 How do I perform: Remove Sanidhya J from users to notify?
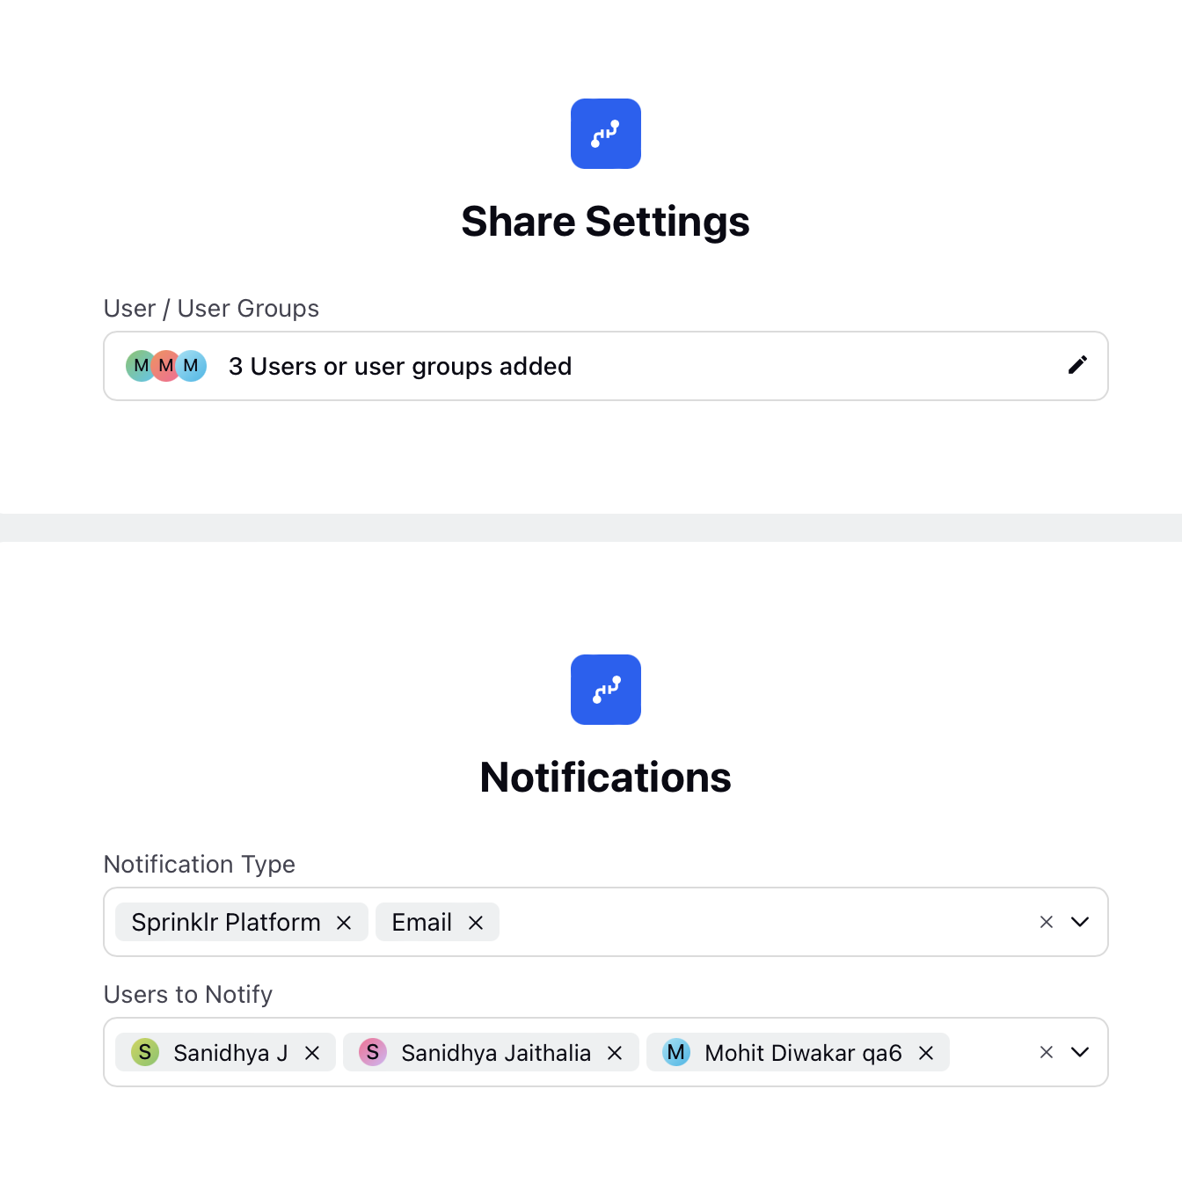pyautogui.click(x=312, y=1053)
